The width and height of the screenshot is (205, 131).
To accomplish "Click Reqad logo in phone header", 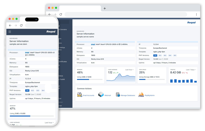I will click(x=51, y=32).
